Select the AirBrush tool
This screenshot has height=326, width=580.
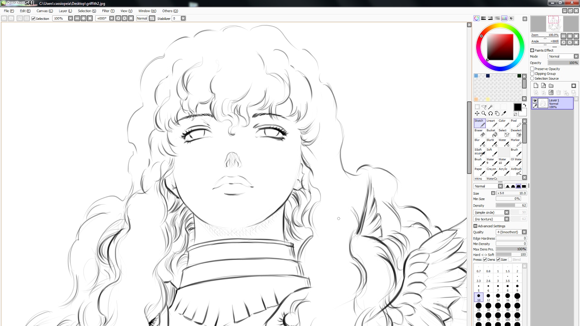[x=517, y=172]
